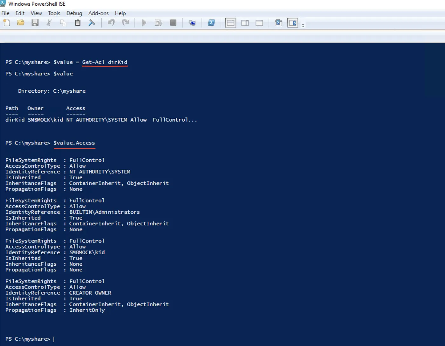Click the 'Path' column header in output
This screenshot has height=346, width=445.
point(12,108)
